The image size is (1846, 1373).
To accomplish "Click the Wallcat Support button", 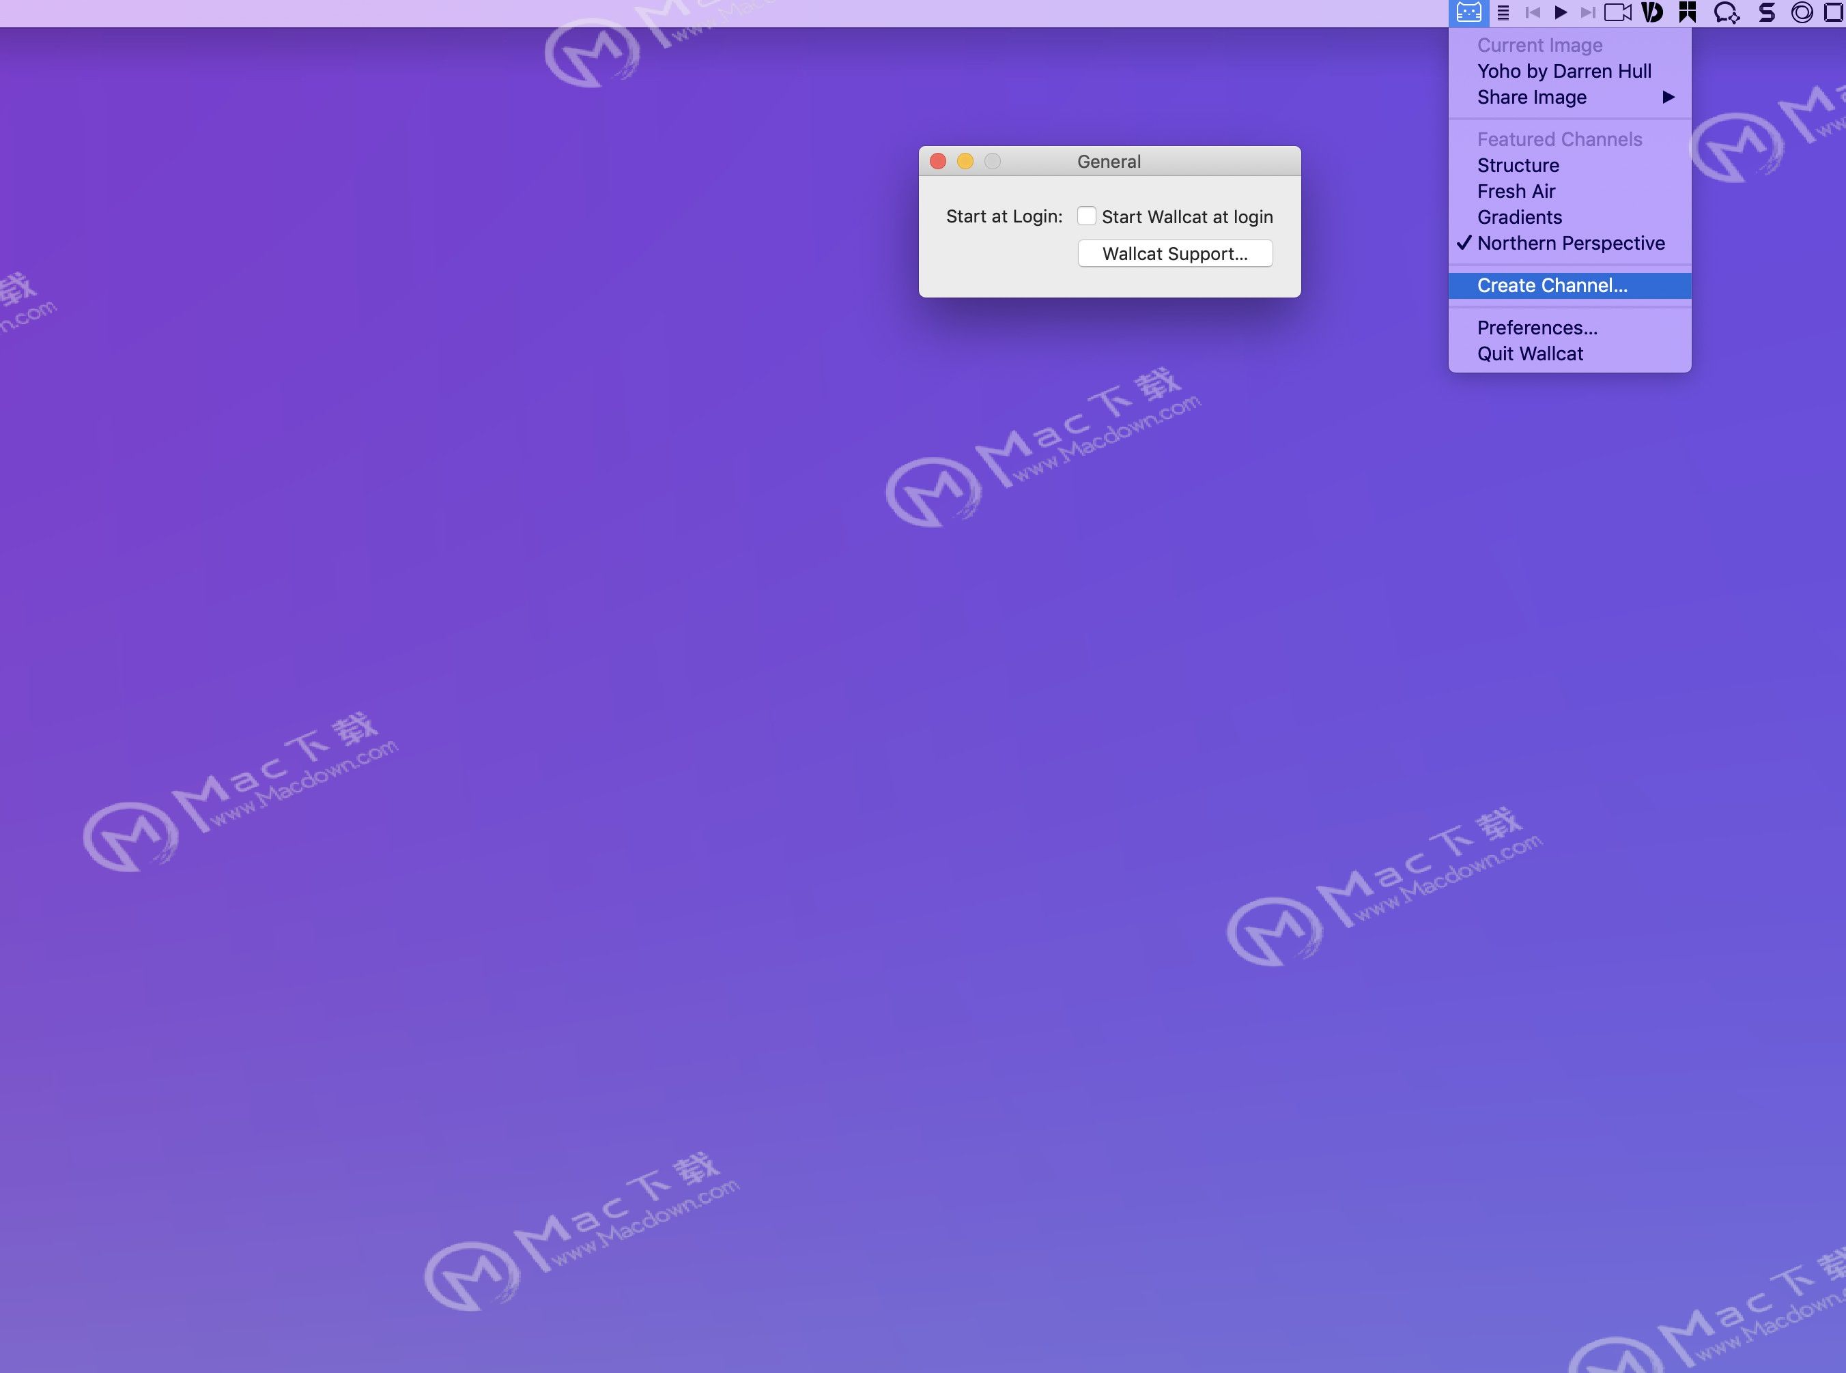I will pos(1175,253).
